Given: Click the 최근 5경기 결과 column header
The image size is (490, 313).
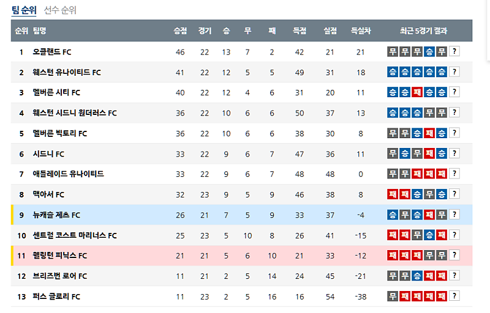Looking at the screenshot, I should tap(423, 31).
